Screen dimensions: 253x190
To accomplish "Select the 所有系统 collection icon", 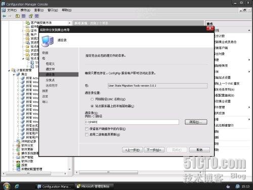I will tap(23, 130).
